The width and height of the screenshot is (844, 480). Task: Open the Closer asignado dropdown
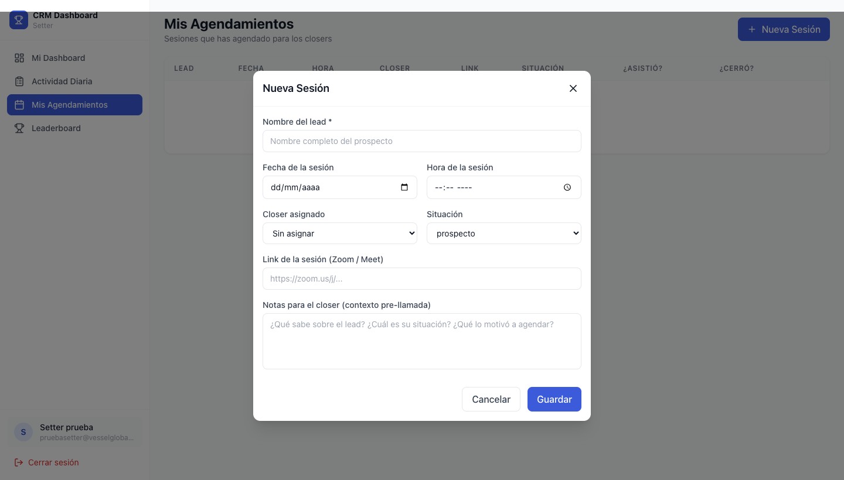click(340, 233)
